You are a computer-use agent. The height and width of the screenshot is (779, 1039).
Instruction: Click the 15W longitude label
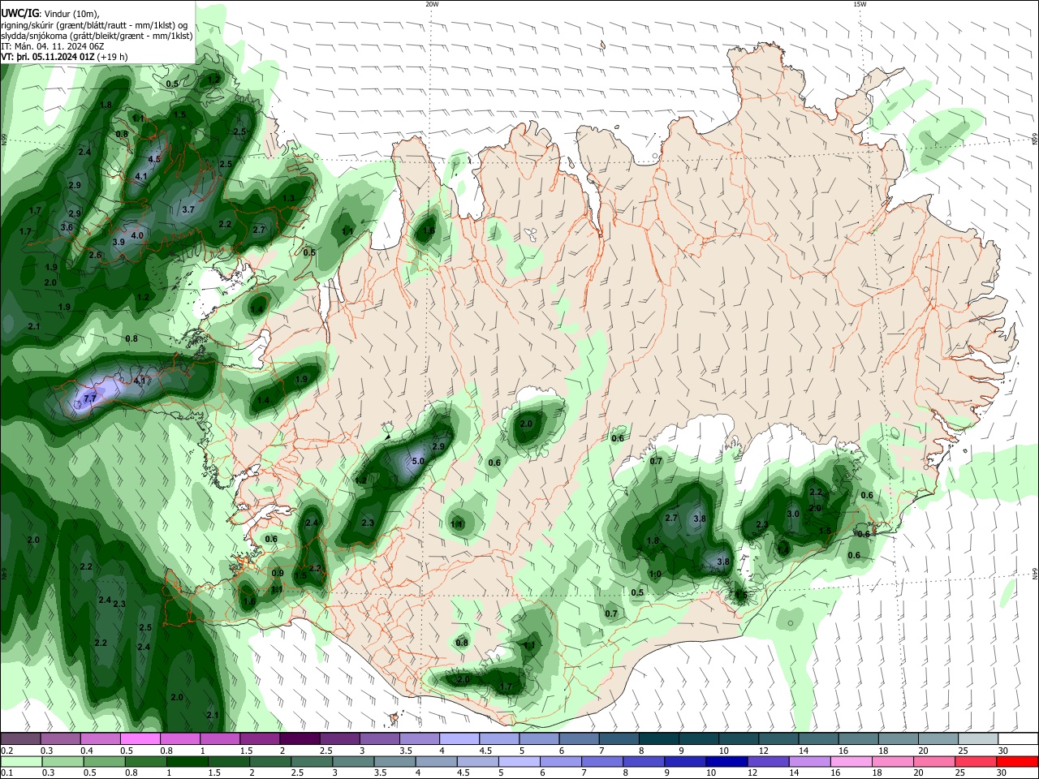pyautogui.click(x=859, y=4)
